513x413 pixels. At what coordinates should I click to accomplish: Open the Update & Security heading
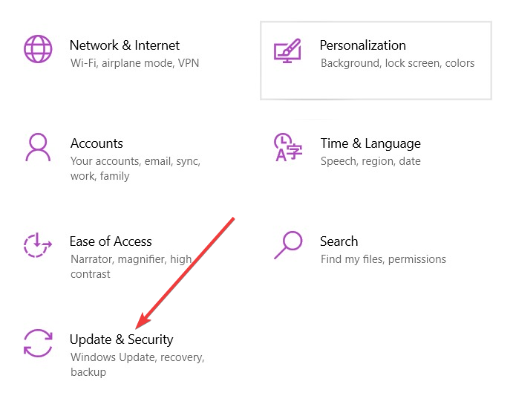click(121, 339)
